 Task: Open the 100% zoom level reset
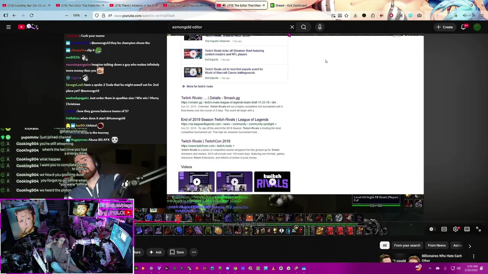(x=76, y=16)
